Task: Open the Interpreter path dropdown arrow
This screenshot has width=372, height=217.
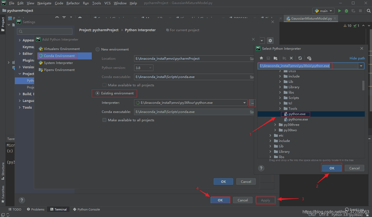Action: coord(244,103)
